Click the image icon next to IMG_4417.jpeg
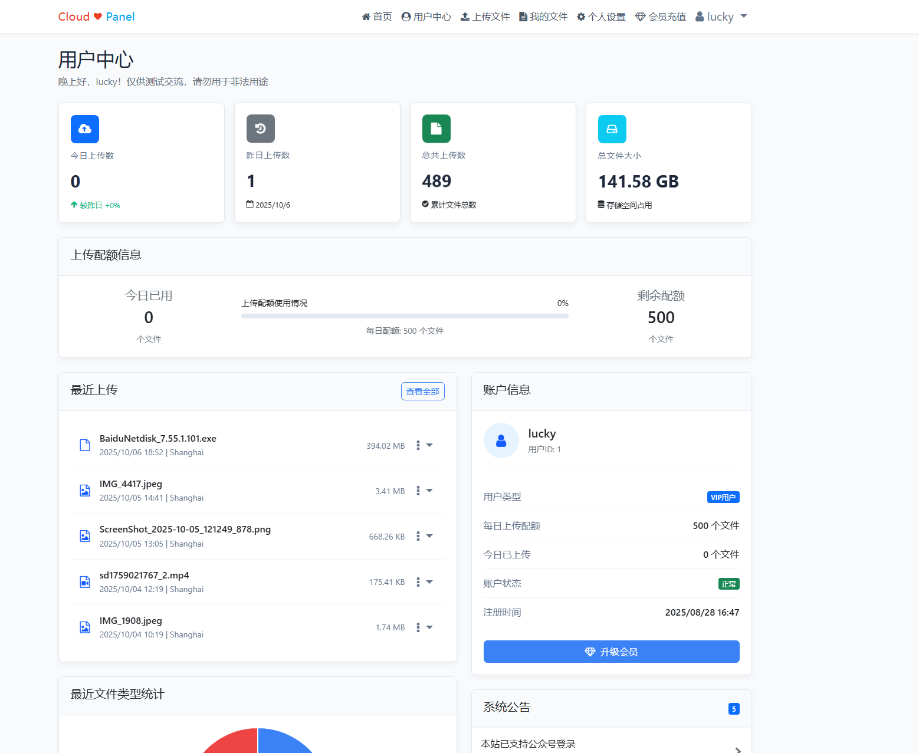 coord(84,490)
